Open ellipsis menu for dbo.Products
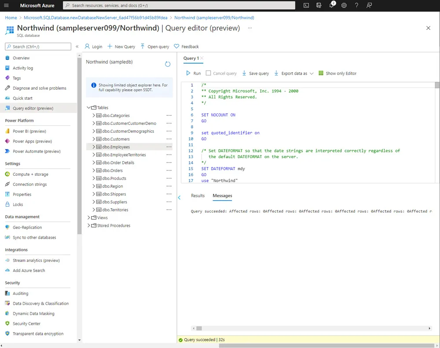Screen dimensions: 440x348 click(x=169, y=178)
